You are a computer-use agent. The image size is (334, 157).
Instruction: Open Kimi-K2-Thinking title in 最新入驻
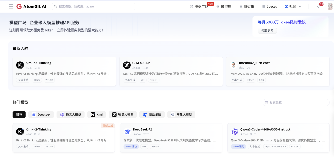[x=38, y=63]
